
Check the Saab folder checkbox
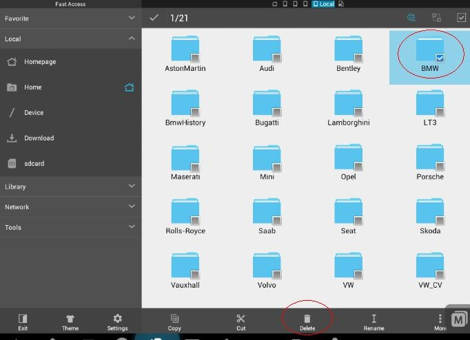point(276,220)
